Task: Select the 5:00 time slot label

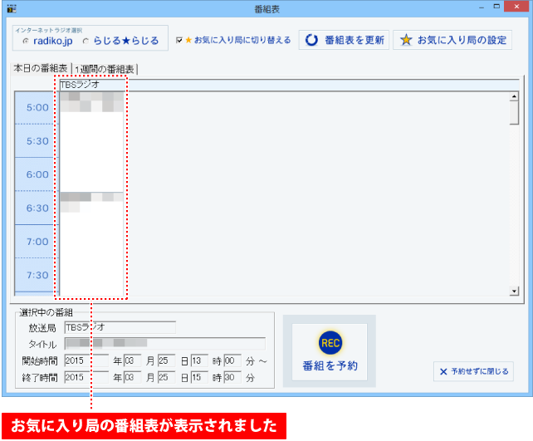Action: [37, 108]
